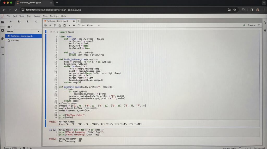Save the notebook with the floppy disk icon

click(x=45, y=25)
